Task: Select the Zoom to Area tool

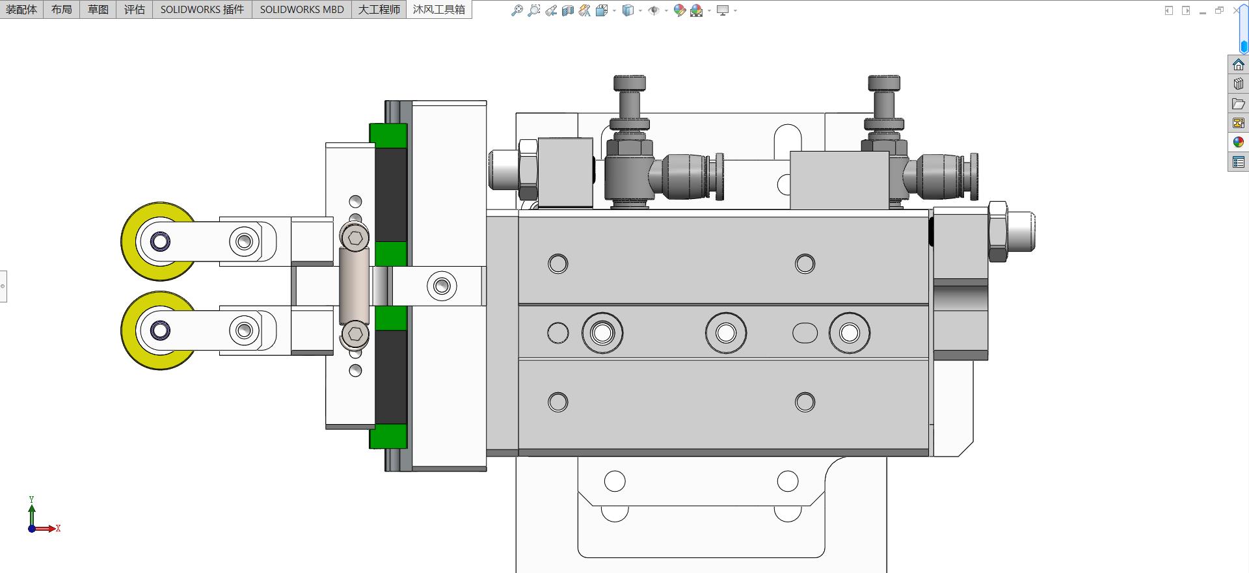Action: (534, 10)
